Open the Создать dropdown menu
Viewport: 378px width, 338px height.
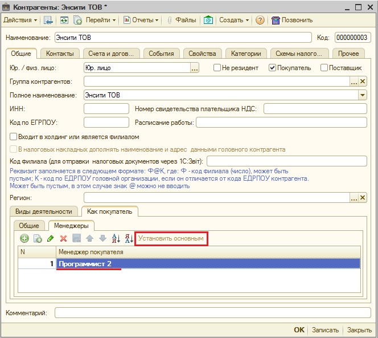234,20
